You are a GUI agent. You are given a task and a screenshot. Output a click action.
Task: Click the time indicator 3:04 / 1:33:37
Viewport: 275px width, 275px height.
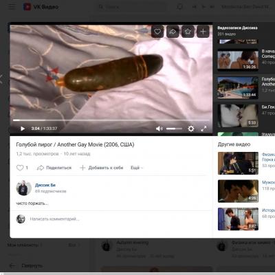[x=44, y=129]
